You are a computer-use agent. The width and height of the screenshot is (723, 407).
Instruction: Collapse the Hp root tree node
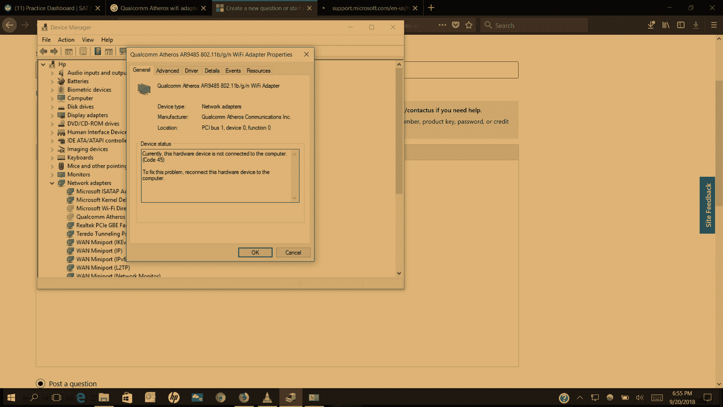(x=43, y=64)
